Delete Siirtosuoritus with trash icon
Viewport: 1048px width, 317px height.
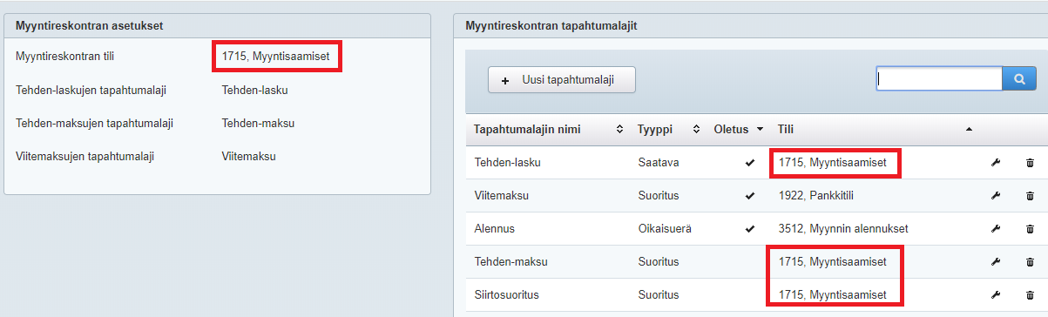[x=1030, y=295]
